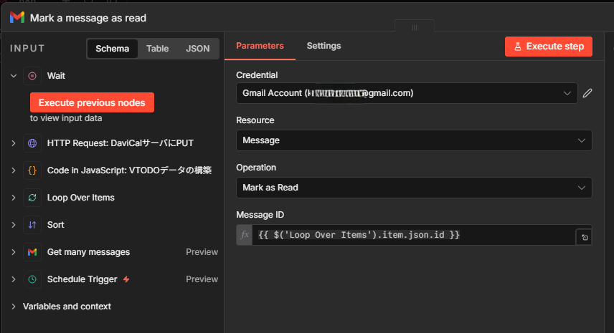
Task: Click the 'Variables and context' label
Action: coord(67,307)
